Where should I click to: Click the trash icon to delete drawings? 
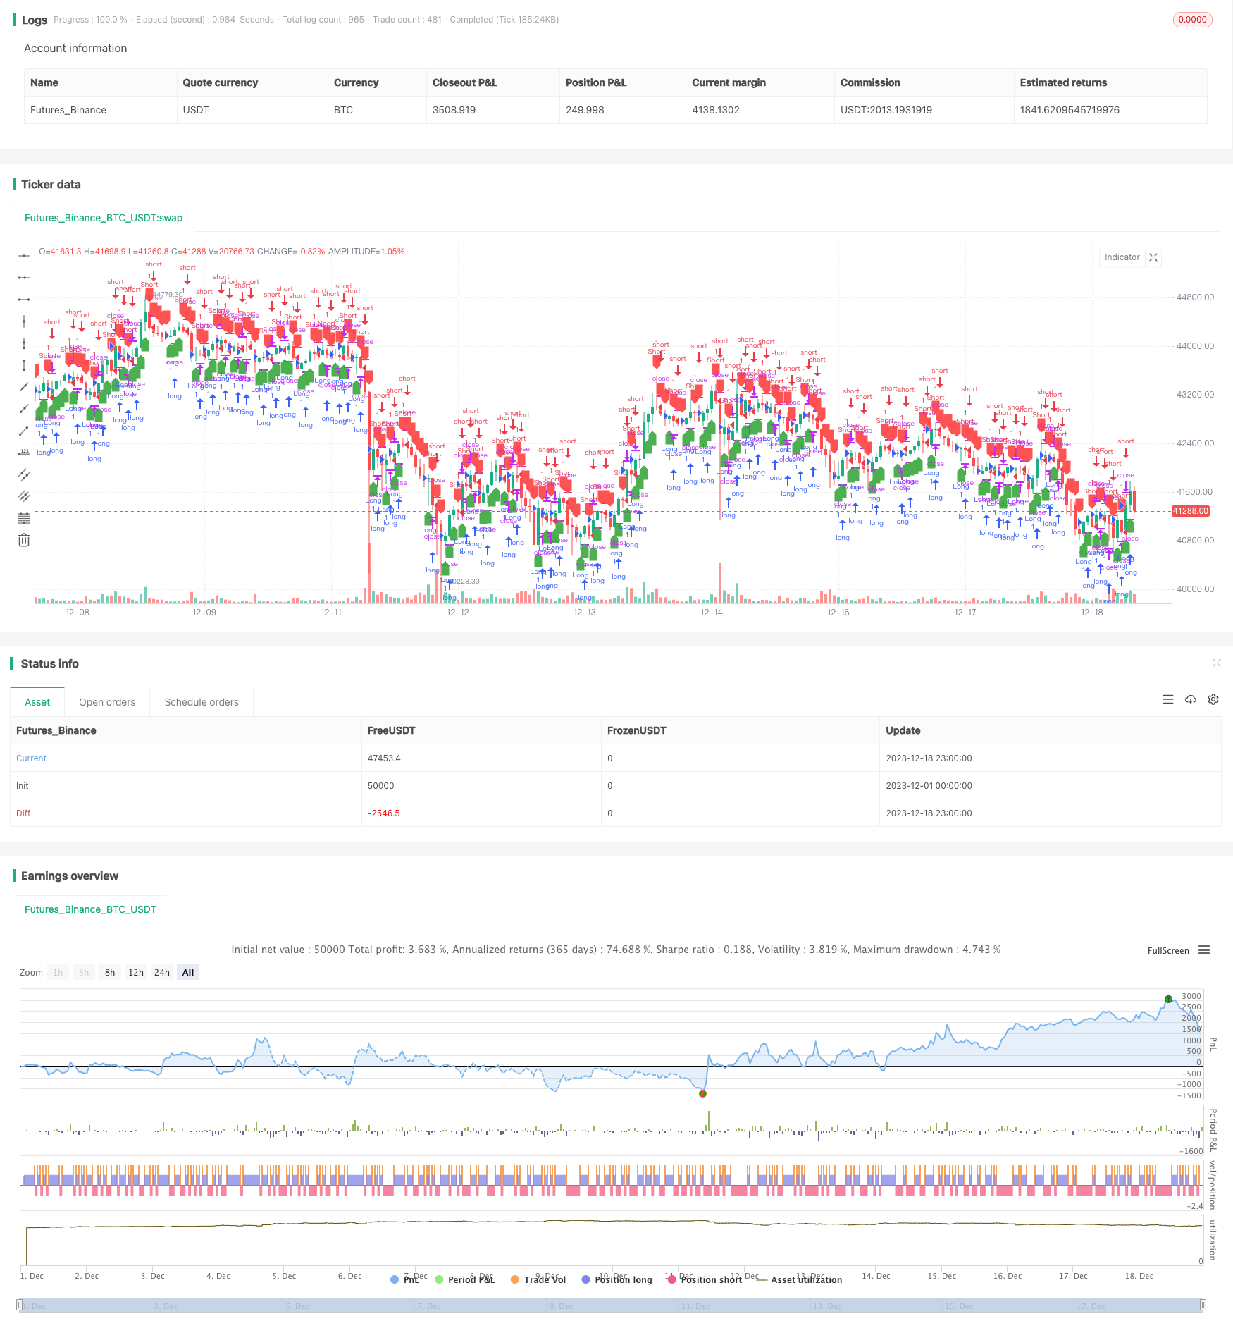24,541
